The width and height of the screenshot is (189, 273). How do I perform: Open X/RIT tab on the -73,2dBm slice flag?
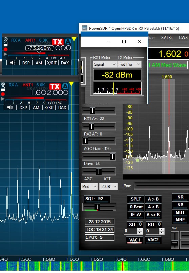coord(52,63)
